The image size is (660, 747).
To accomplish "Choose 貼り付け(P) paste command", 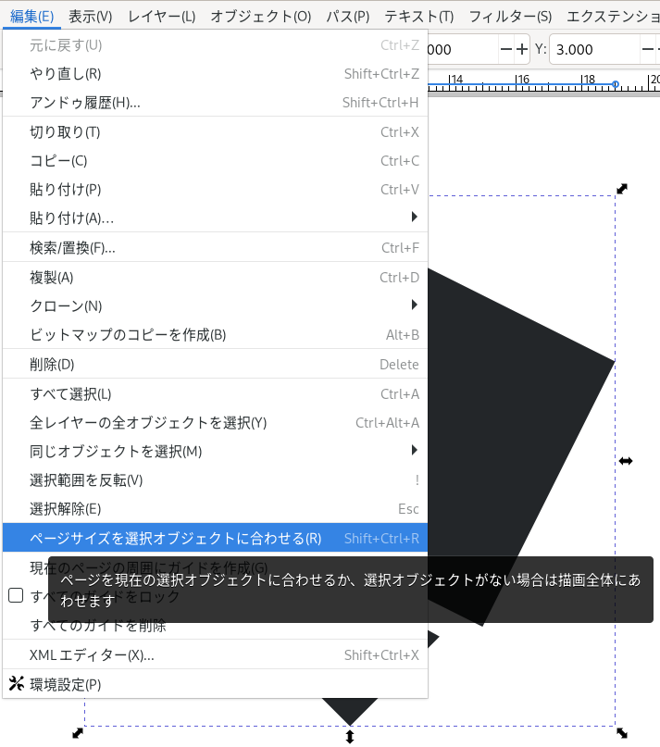I will click(x=215, y=190).
